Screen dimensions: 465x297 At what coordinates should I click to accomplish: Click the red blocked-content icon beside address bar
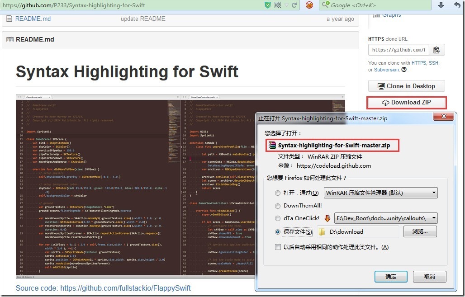[x=309, y=5]
